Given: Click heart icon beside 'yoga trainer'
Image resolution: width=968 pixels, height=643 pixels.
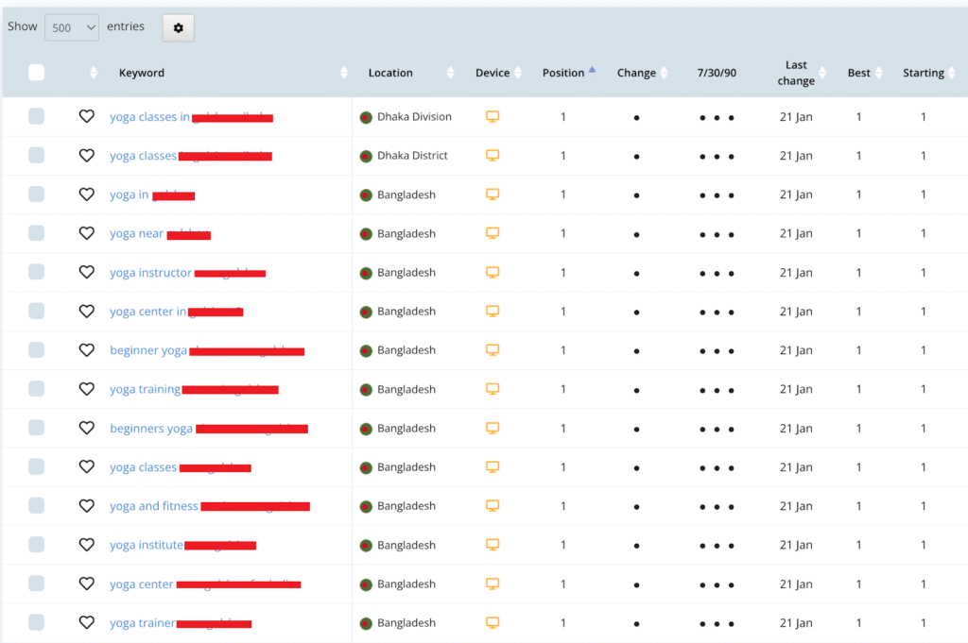Looking at the screenshot, I should point(87,622).
